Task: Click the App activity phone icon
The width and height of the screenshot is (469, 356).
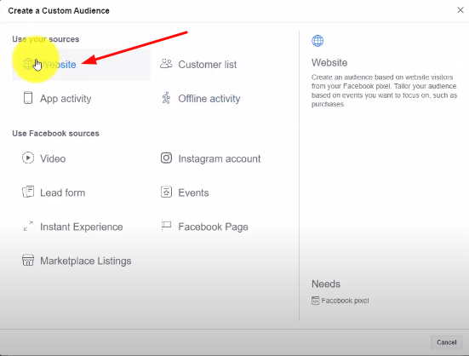Action: coord(28,98)
